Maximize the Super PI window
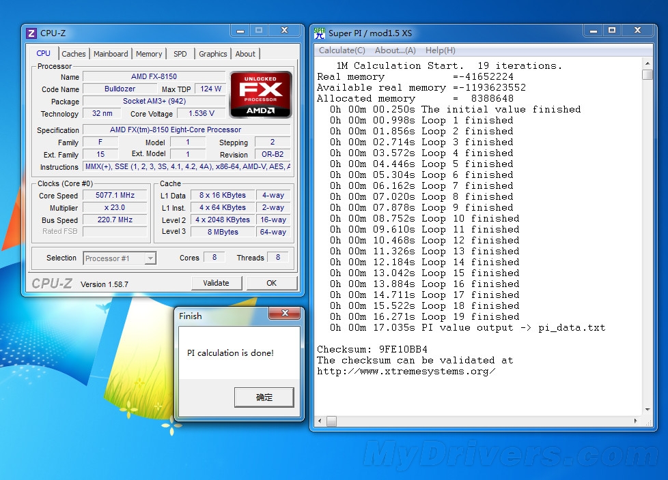The height and width of the screenshot is (480, 668). (612, 31)
